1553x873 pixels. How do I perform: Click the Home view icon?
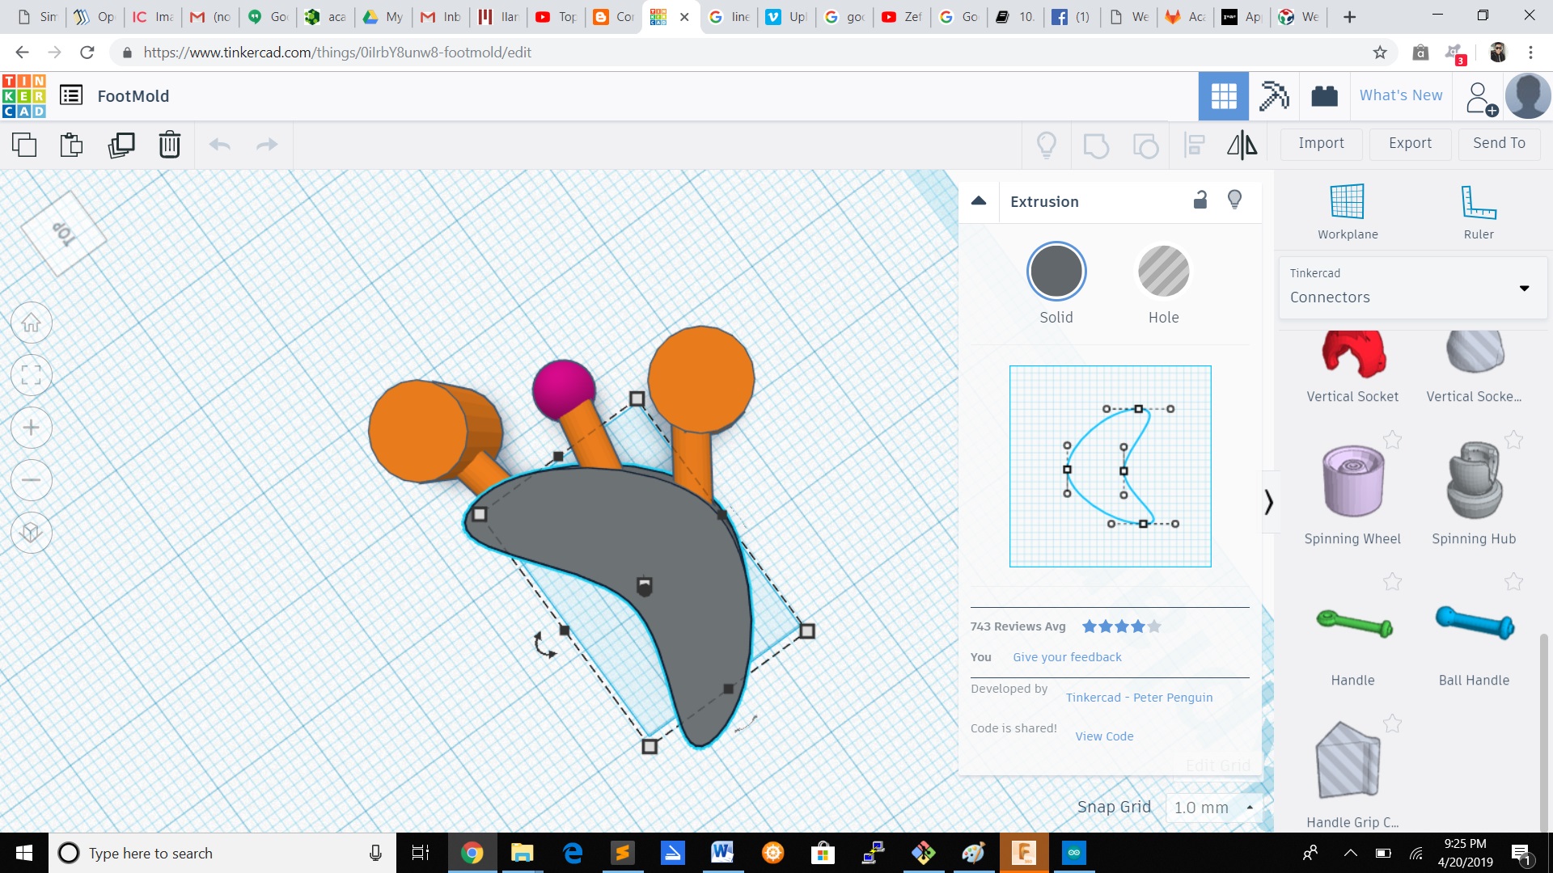tap(32, 323)
